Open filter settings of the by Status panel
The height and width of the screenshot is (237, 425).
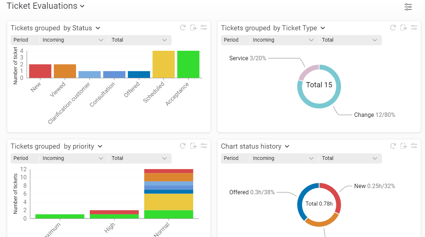[204, 28]
